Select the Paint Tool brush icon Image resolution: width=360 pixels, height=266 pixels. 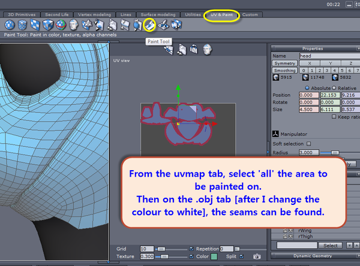[149, 25]
